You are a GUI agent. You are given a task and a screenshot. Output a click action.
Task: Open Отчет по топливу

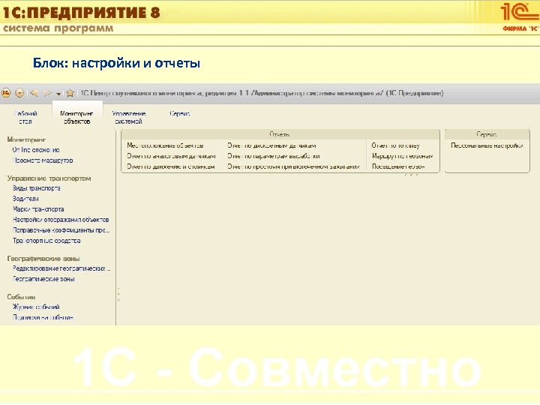pyautogui.click(x=396, y=145)
